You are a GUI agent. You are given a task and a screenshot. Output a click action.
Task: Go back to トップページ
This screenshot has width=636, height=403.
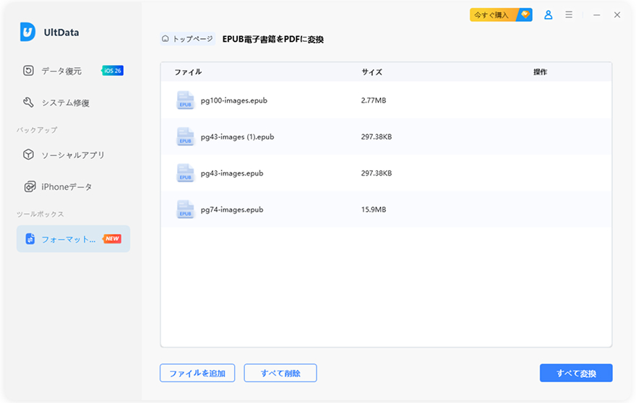[187, 39]
